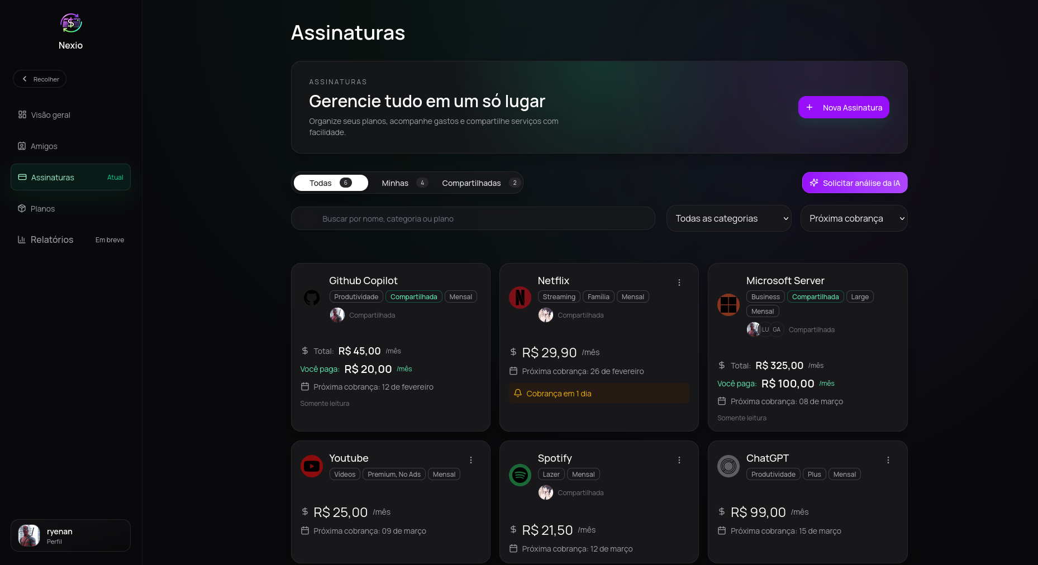The image size is (1038, 565).
Task: Click the Github Copilot logo icon
Action: (312, 298)
